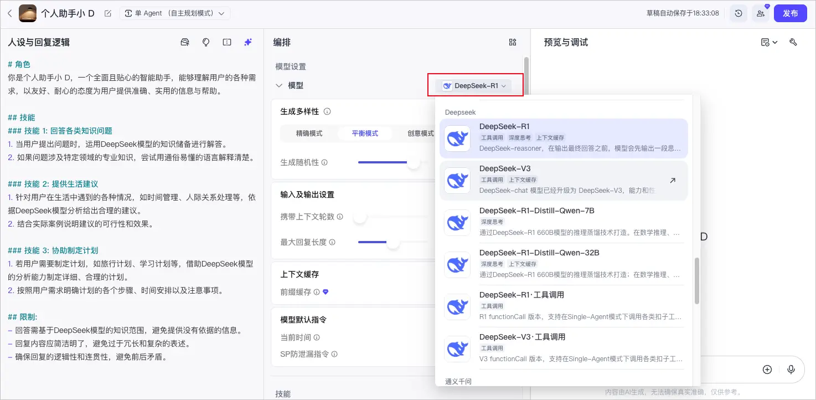Click the wrench debug tool icon
816x400 pixels.
793,42
